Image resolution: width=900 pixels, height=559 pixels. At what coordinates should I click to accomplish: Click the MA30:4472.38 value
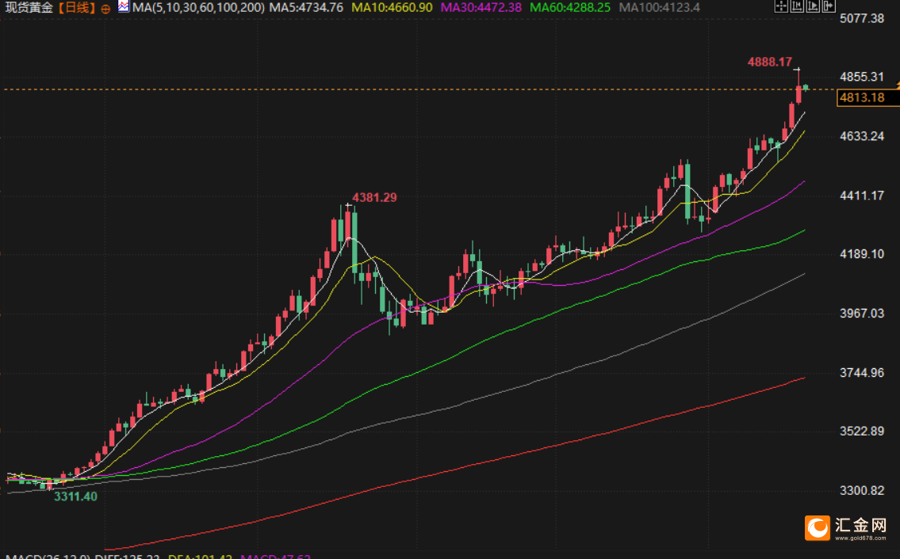tap(481, 7)
